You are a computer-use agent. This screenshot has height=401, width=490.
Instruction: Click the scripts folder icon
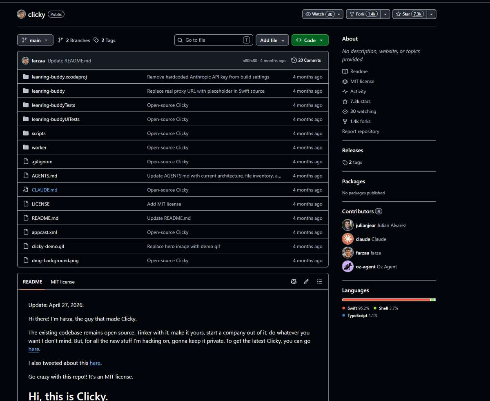click(x=26, y=134)
